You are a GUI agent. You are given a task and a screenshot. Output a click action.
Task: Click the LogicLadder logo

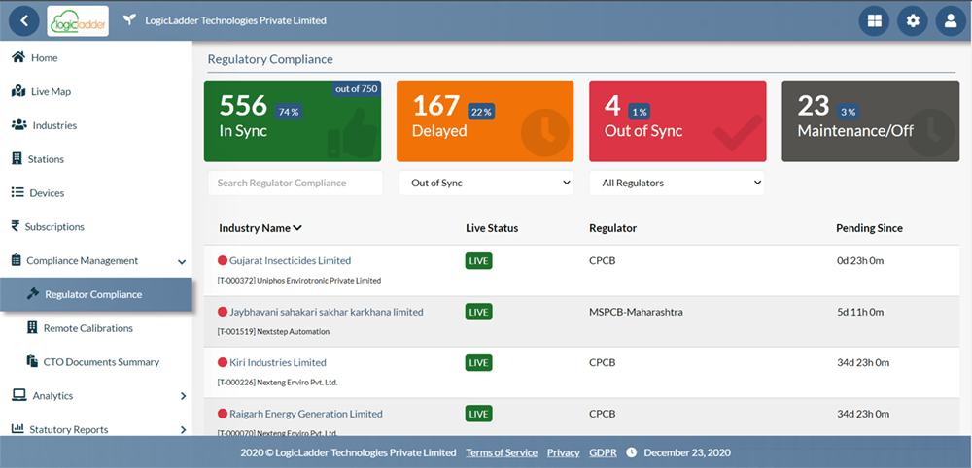pyautogui.click(x=78, y=21)
